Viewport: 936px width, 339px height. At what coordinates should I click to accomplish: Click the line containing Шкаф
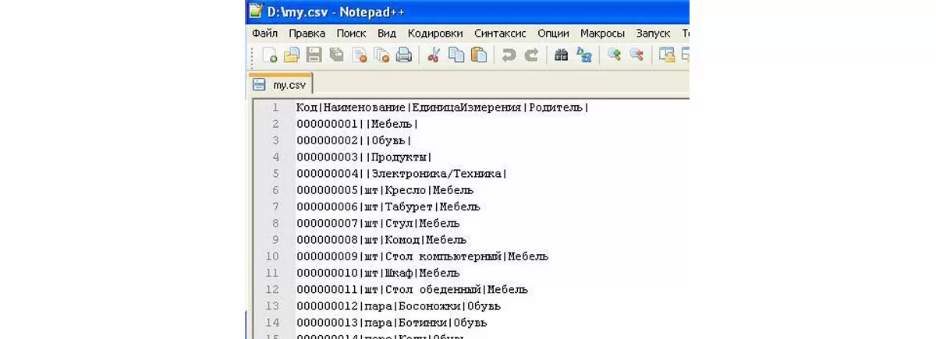(x=378, y=273)
